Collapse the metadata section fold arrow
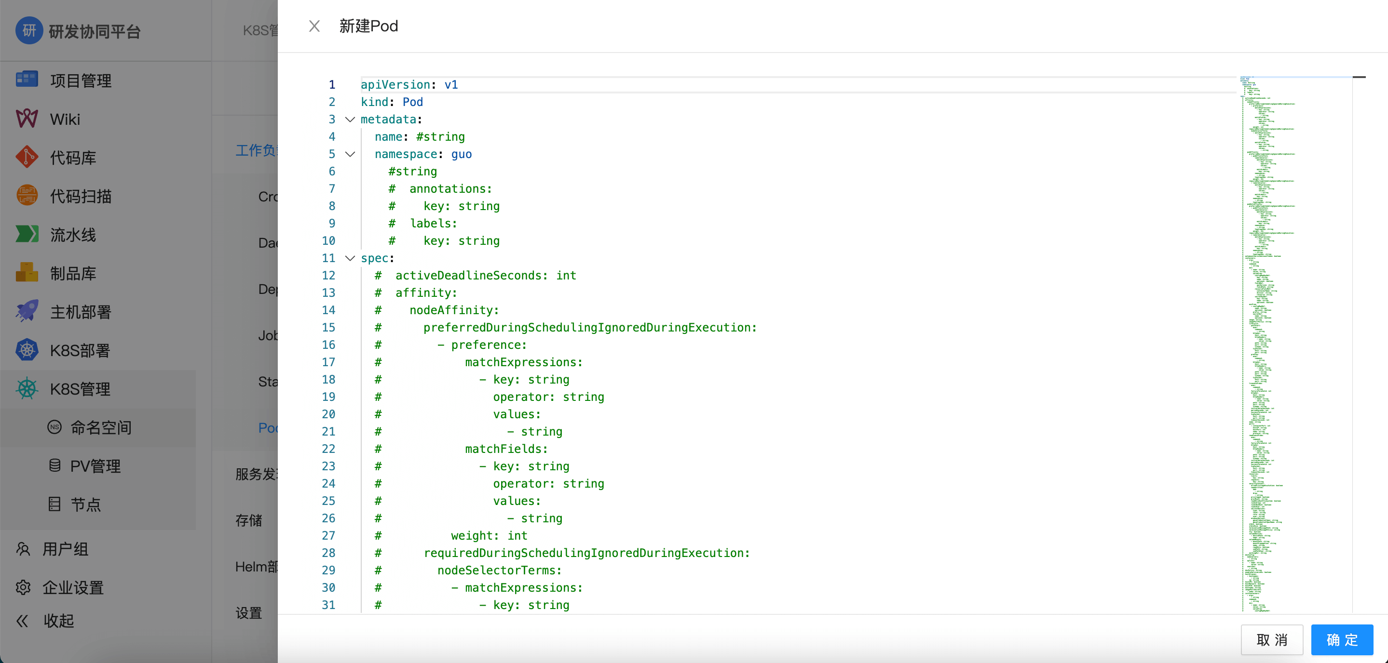 tap(350, 119)
